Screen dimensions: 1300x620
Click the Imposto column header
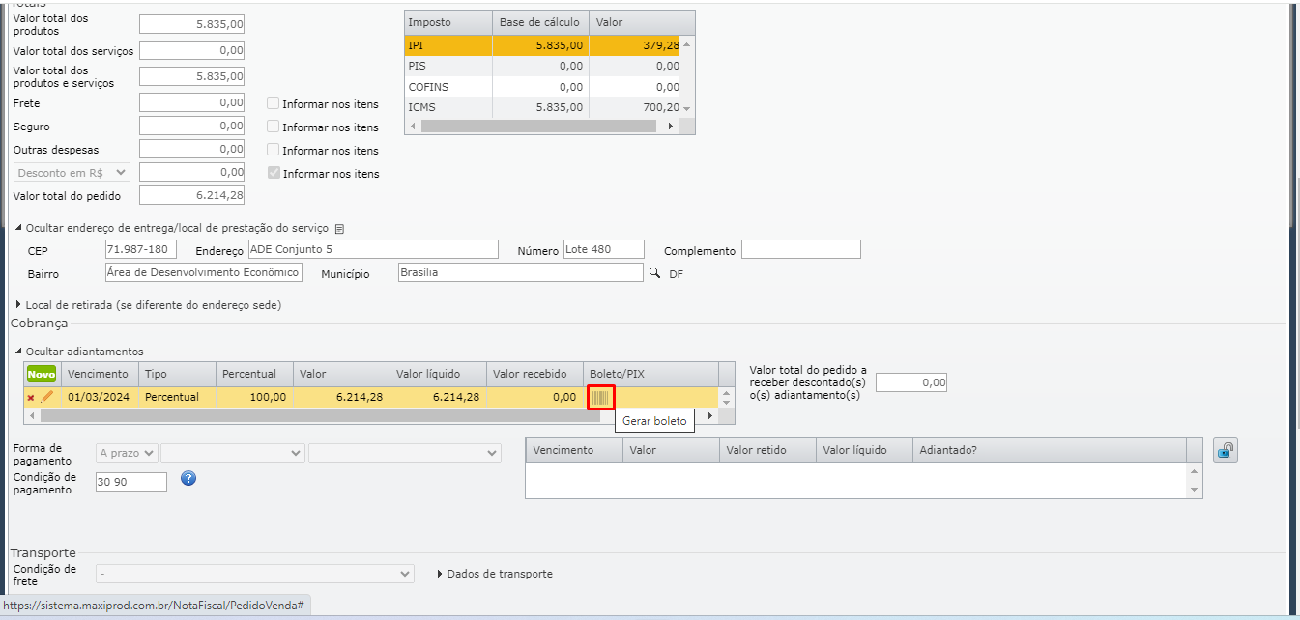448,22
